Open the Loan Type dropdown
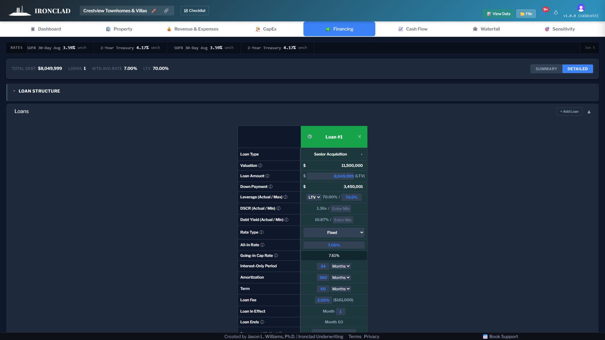Image resolution: width=605 pixels, height=340 pixels. coord(334,154)
